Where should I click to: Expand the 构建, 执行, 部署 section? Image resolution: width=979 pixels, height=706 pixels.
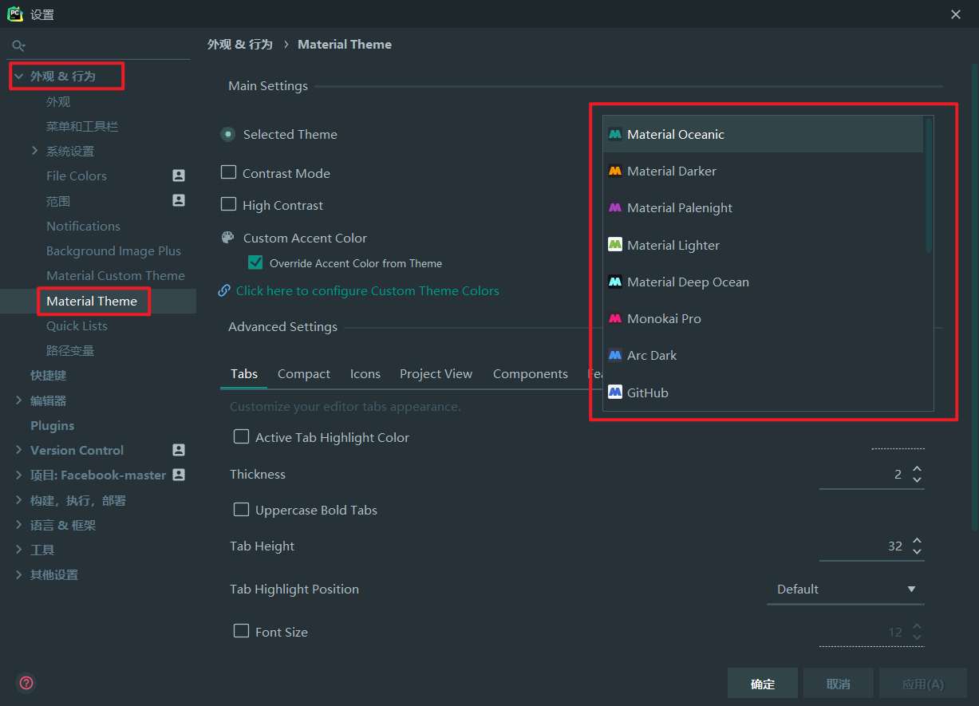[18, 500]
